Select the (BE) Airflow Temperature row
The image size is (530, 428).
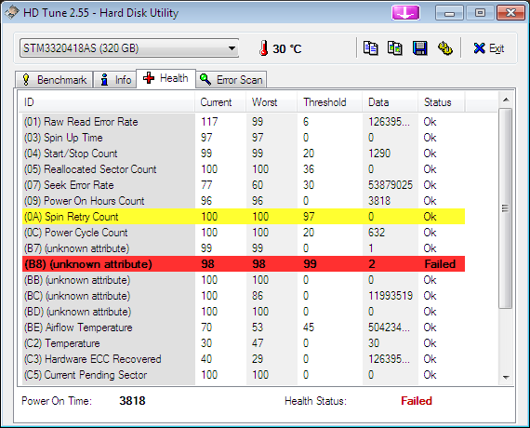(x=244, y=328)
